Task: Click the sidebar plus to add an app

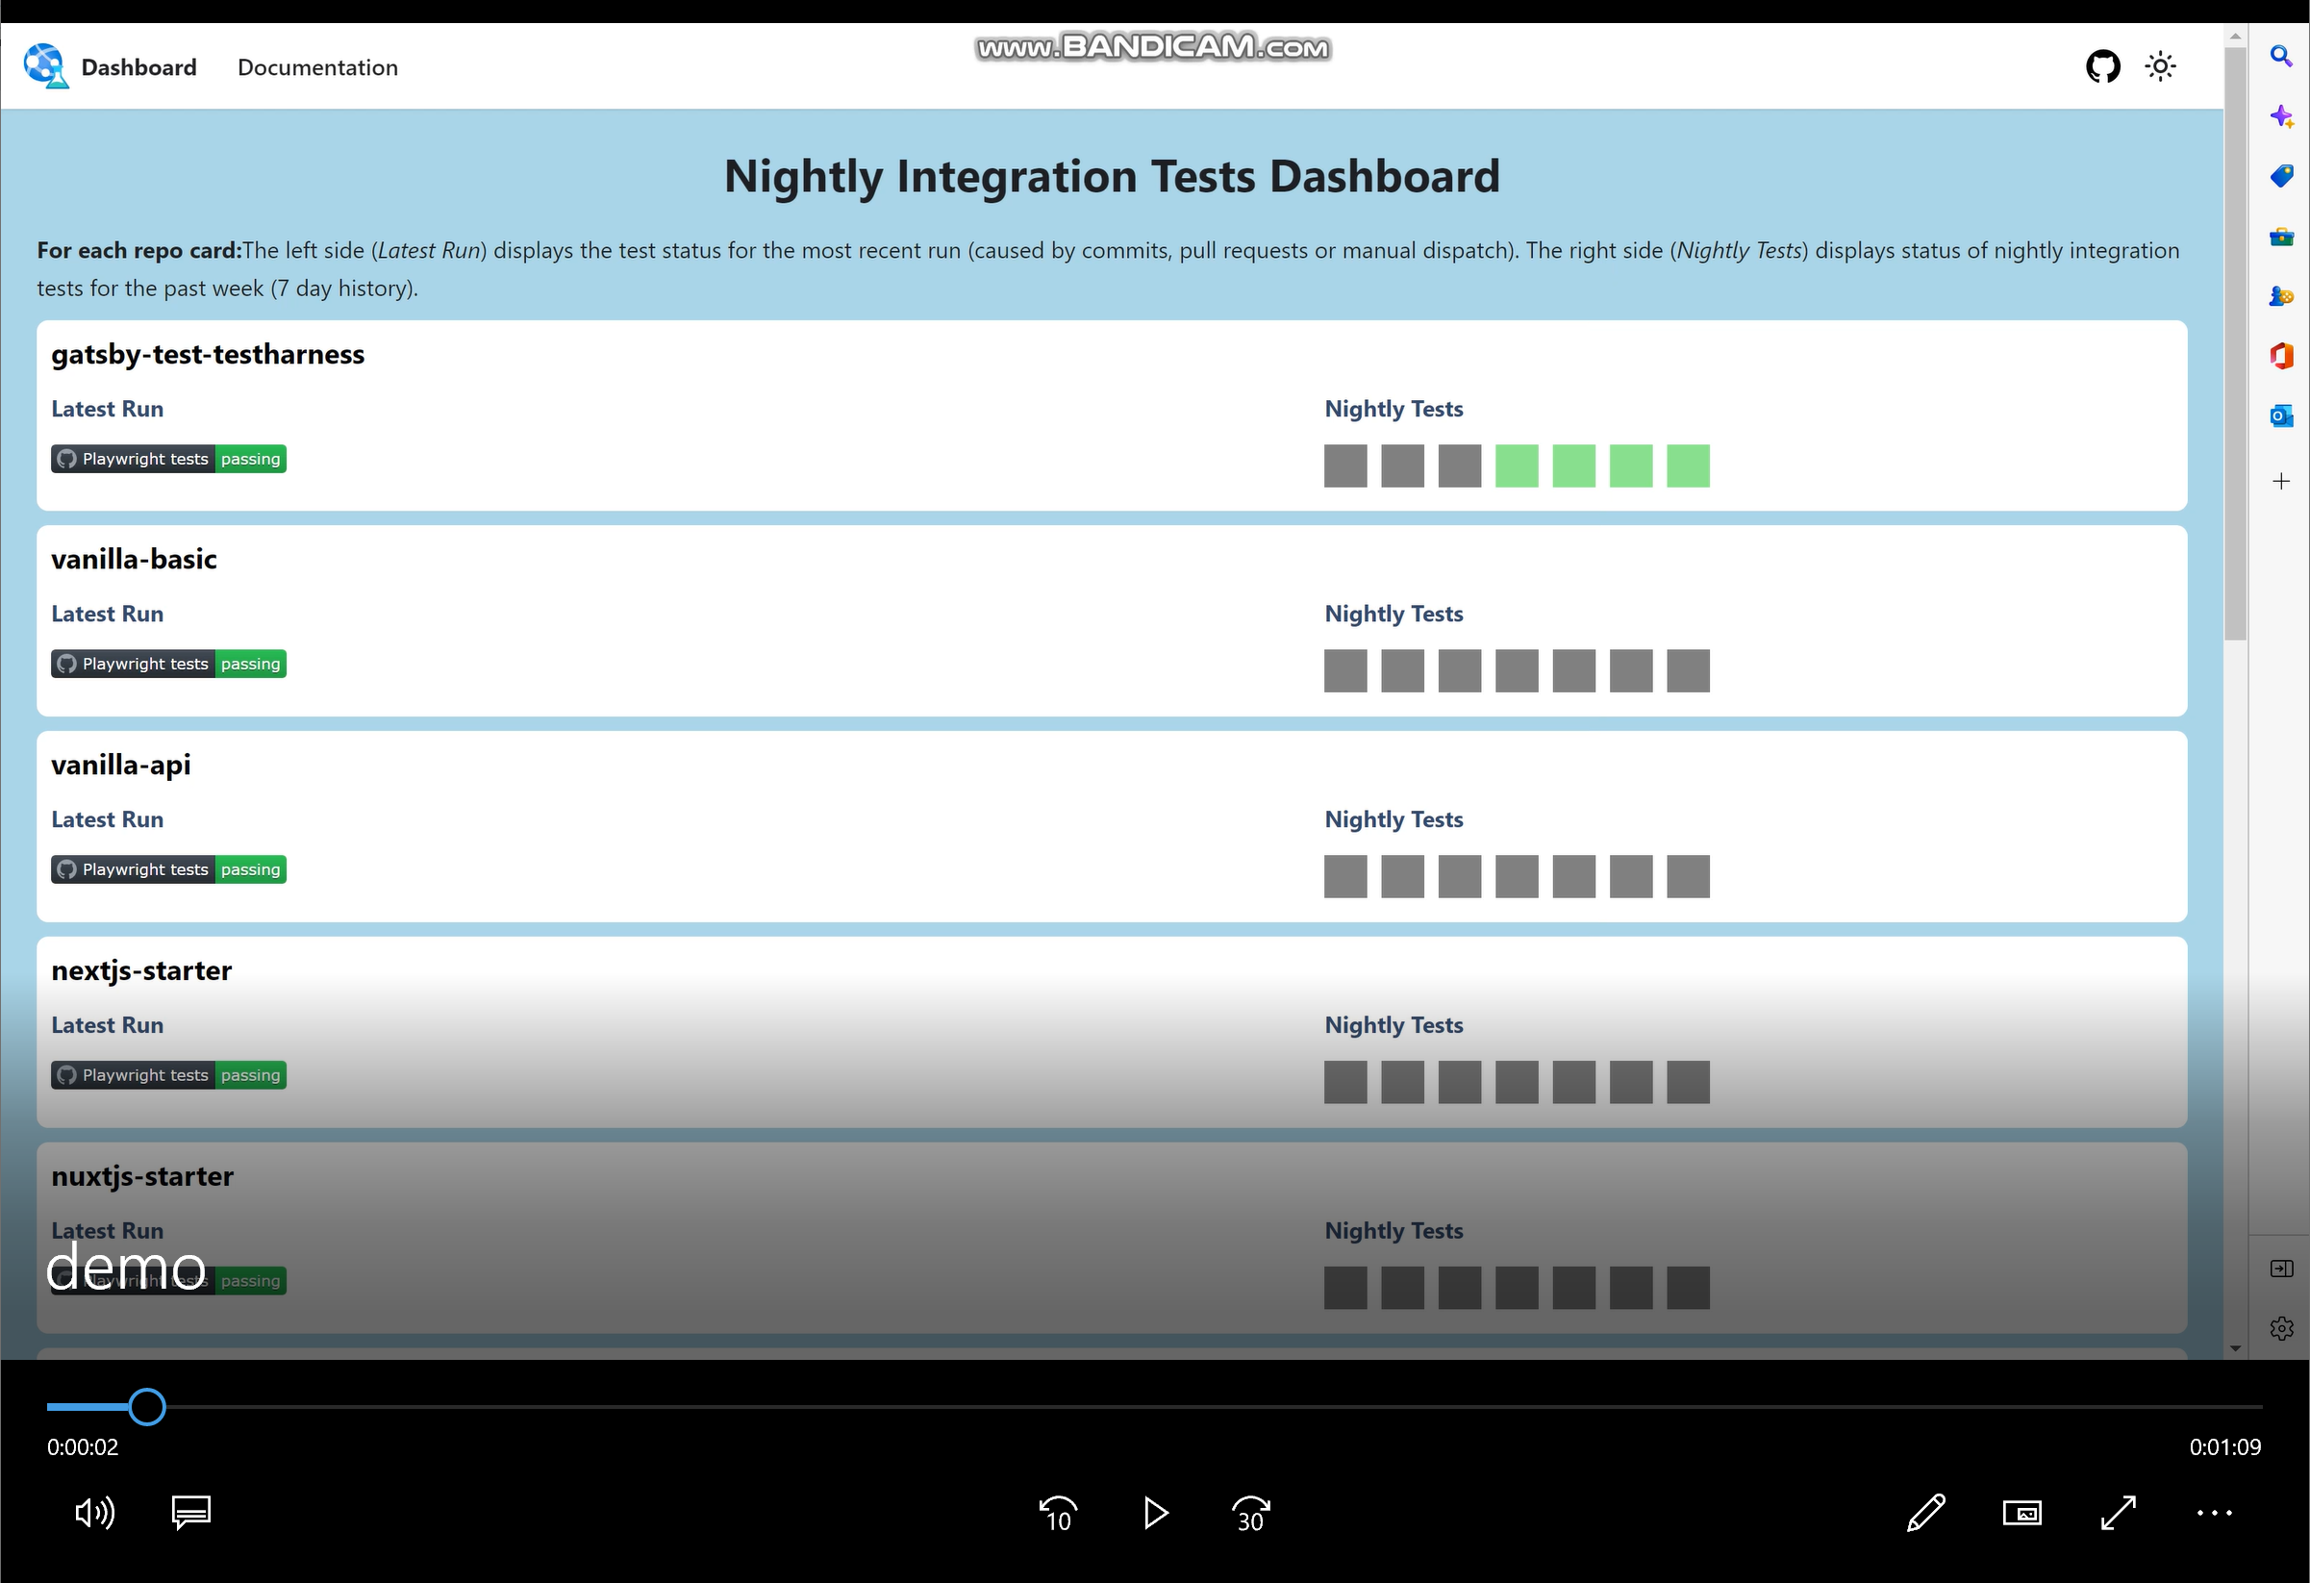Action: pos(2281,481)
